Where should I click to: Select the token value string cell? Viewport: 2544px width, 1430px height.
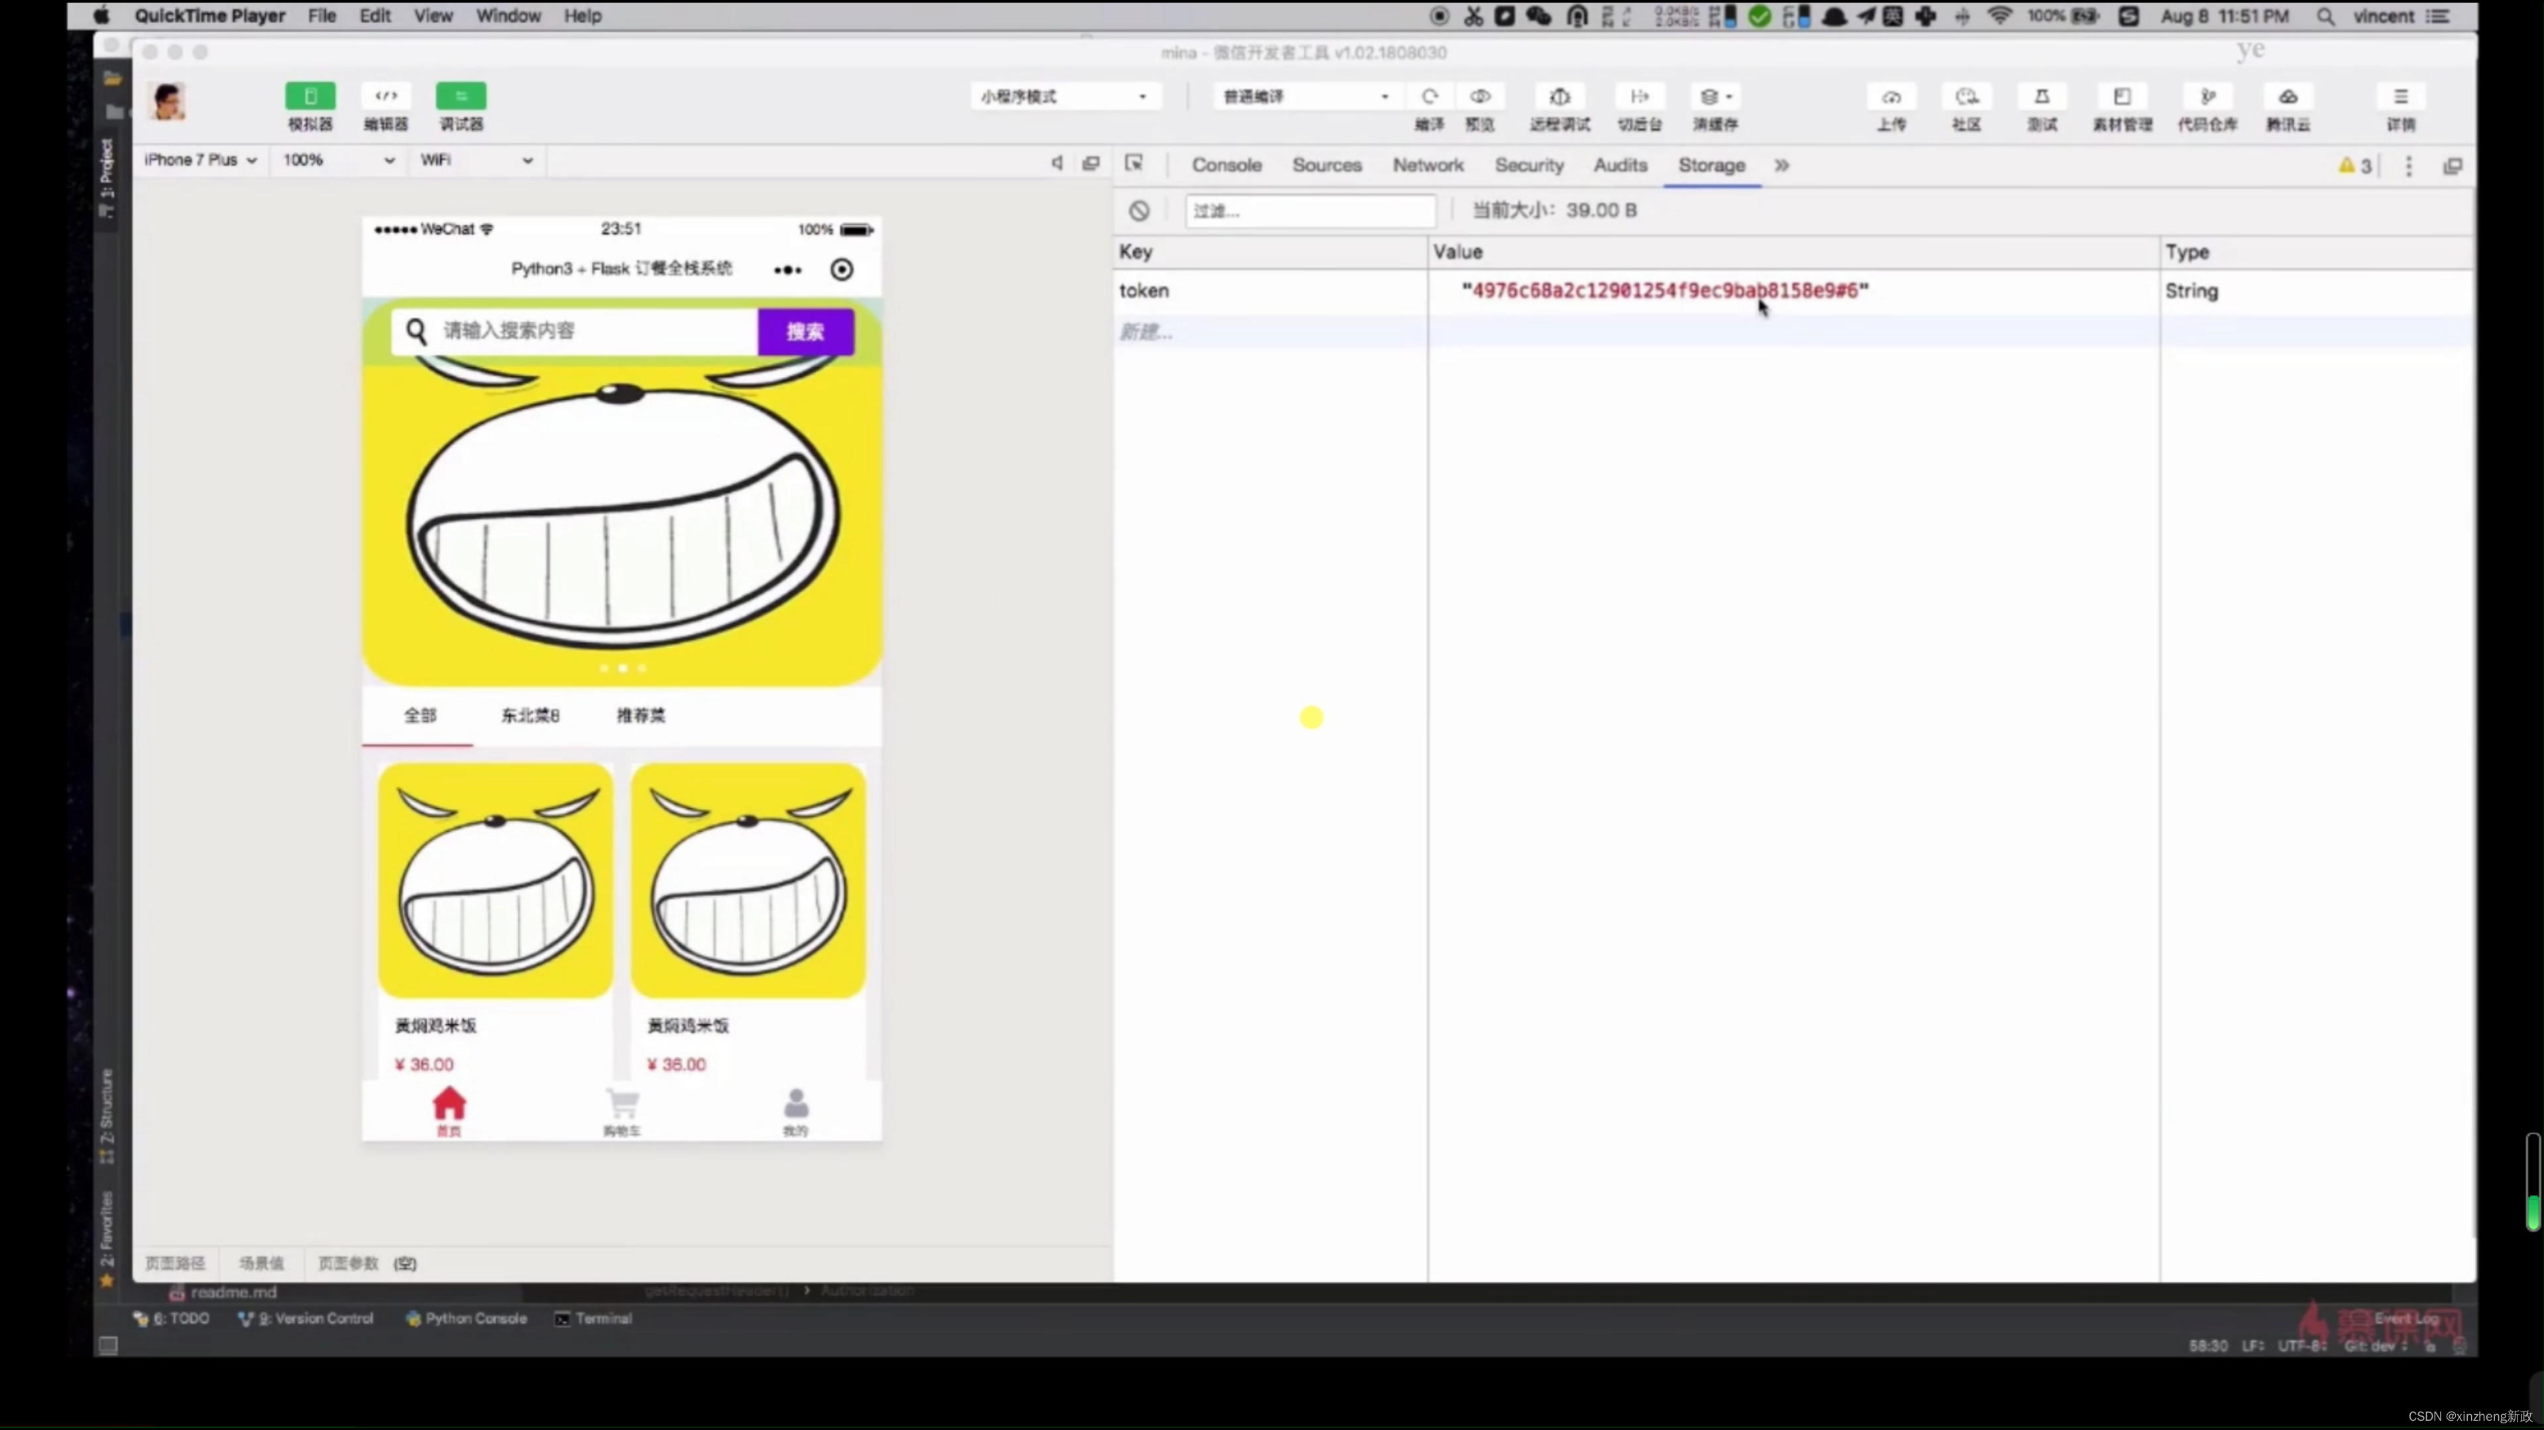tap(1665, 291)
